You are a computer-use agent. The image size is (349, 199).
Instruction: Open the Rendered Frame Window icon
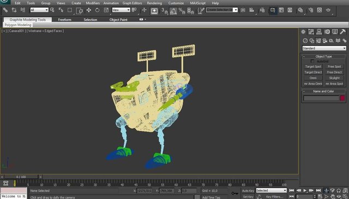[320, 10]
